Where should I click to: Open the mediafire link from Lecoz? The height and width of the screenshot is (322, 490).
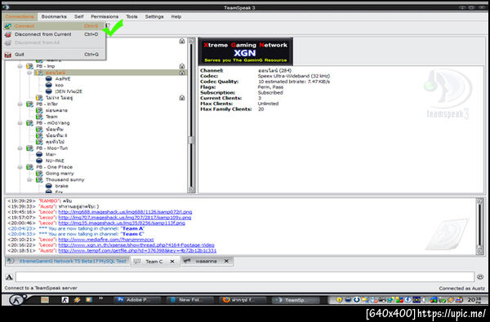106,240
